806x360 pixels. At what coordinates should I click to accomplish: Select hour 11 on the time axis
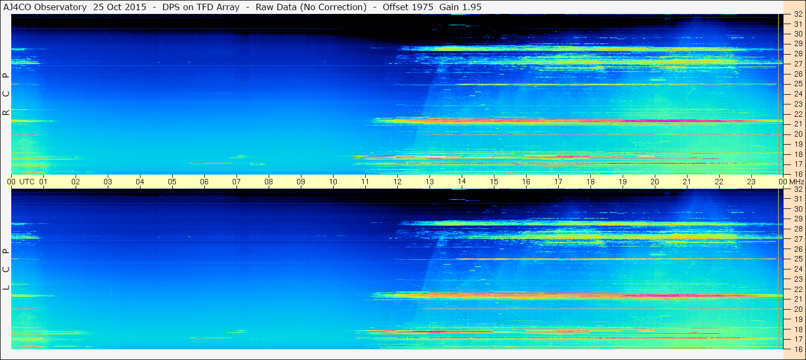click(x=365, y=182)
